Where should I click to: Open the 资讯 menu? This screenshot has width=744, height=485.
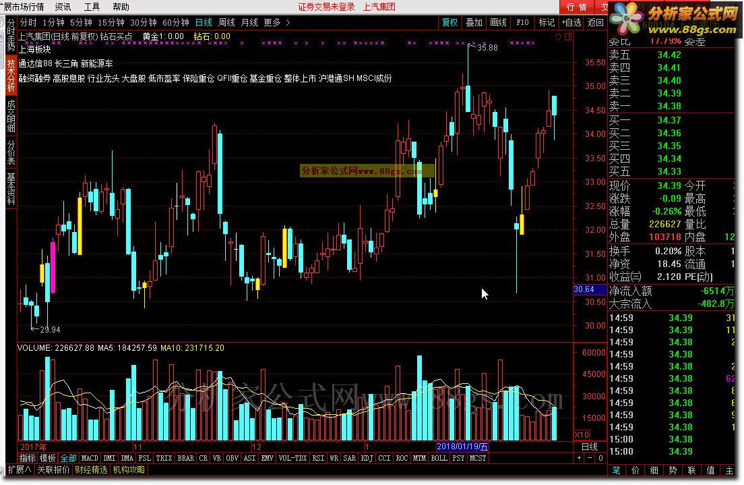(63, 7)
